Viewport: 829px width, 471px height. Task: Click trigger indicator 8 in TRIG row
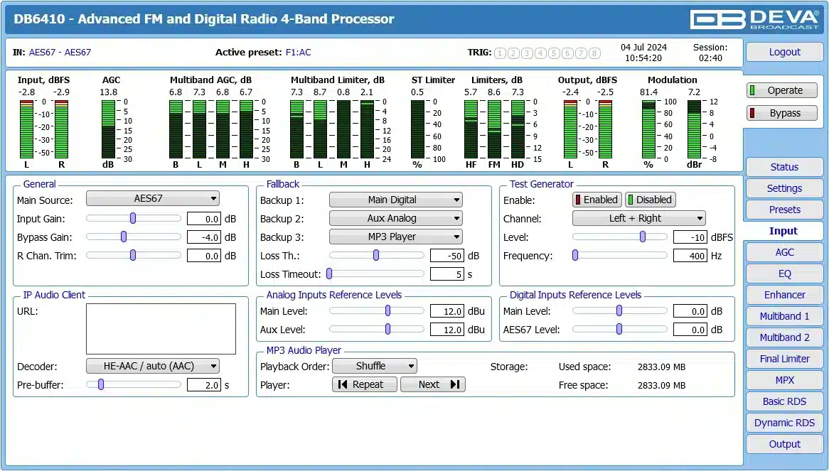click(x=594, y=53)
